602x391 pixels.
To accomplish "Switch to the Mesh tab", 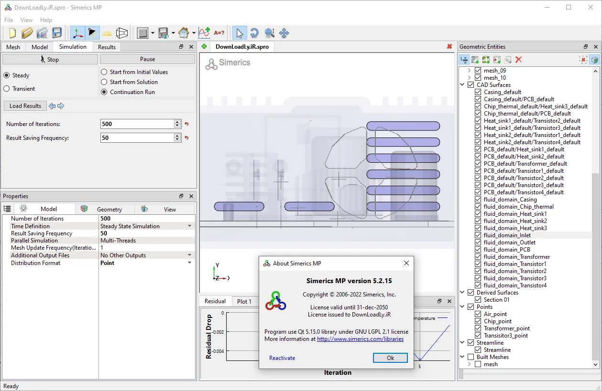I will pos(13,47).
